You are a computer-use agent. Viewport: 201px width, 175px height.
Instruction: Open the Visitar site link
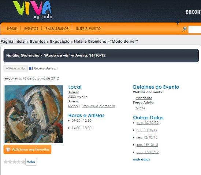144,98
